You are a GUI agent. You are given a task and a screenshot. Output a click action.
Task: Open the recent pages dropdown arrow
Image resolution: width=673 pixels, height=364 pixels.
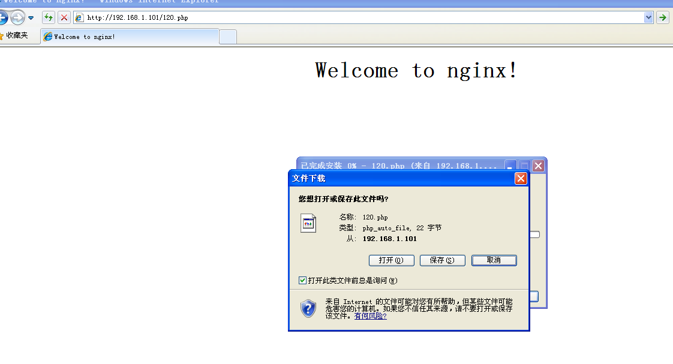tap(31, 18)
